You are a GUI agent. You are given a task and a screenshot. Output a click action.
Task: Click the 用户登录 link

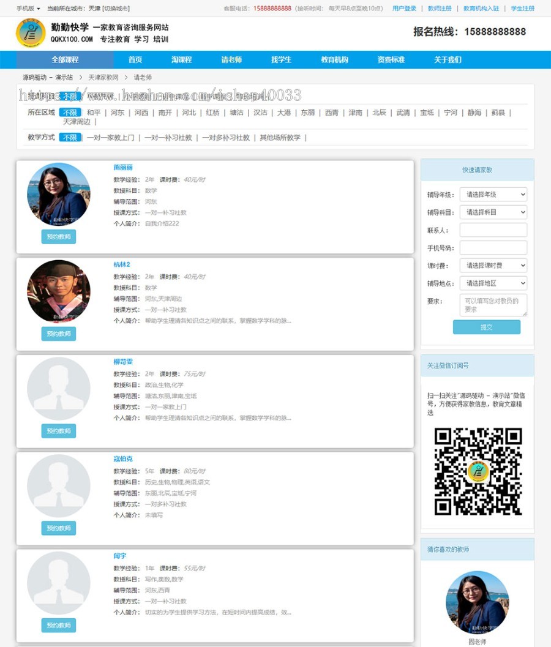tap(404, 8)
